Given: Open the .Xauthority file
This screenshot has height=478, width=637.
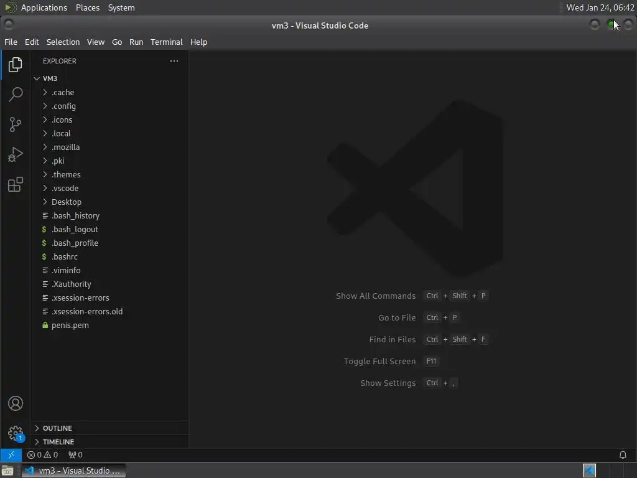Looking at the screenshot, I should [x=109, y=284].
